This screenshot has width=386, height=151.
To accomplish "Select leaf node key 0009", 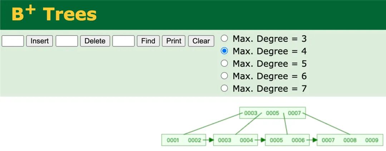I will [x=372, y=140].
